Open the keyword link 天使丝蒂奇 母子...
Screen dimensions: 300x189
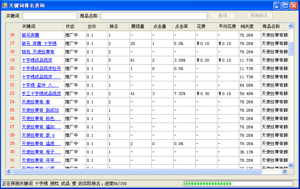42,152
